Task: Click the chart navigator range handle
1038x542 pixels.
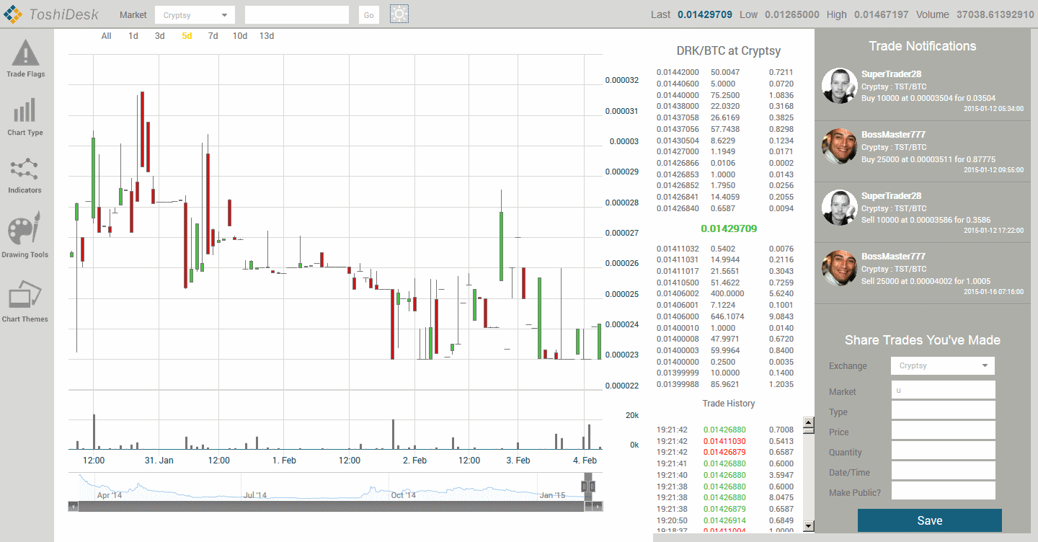Action: [588, 487]
